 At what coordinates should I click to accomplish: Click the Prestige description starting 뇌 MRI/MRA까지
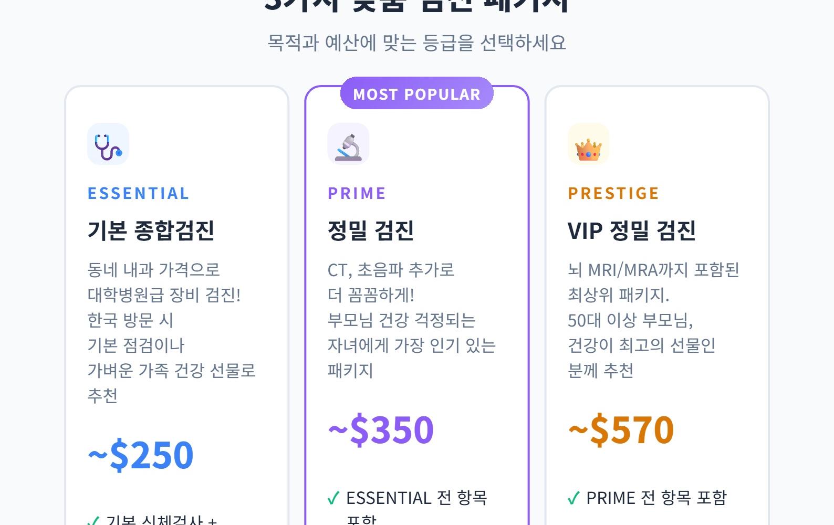(x=653, y=320)
